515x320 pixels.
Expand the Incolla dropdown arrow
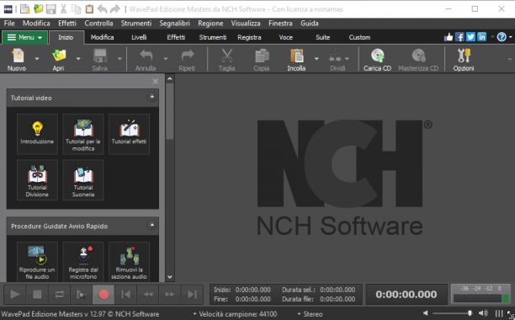point(316,59)
